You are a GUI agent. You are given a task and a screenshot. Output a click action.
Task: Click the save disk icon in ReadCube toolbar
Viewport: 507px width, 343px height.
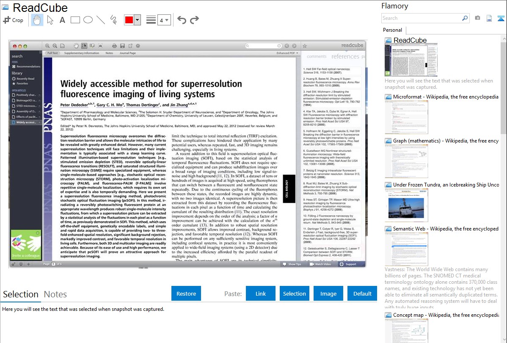122,46
